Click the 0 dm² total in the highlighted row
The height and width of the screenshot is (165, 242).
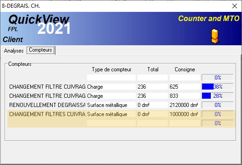click(153, 114)
